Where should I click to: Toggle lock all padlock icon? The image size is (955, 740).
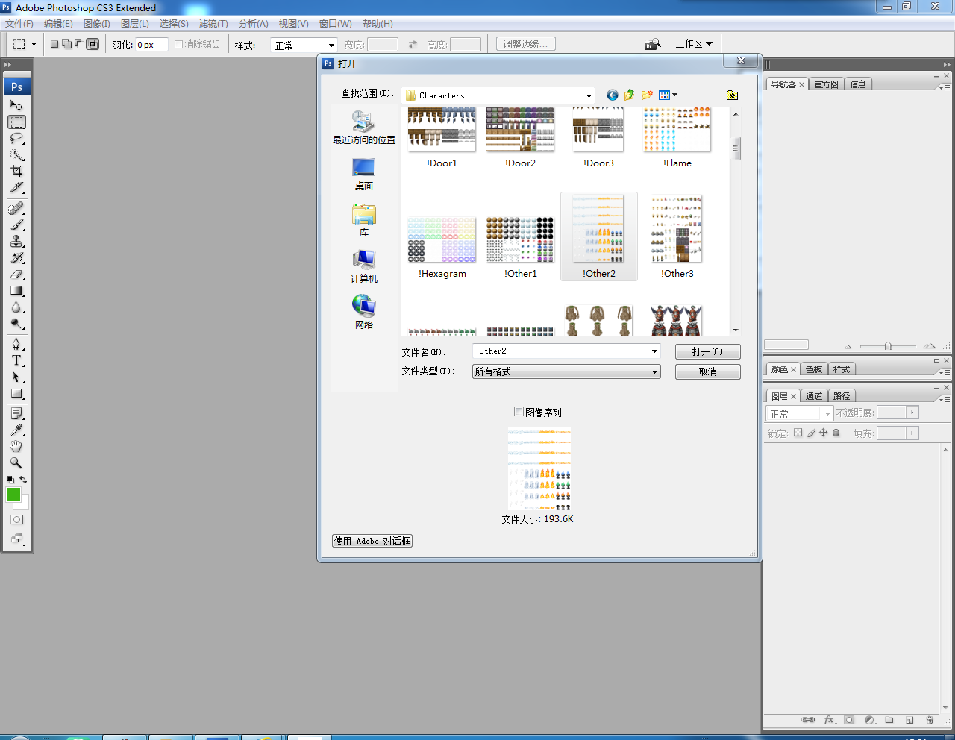(x=836, y=433)
